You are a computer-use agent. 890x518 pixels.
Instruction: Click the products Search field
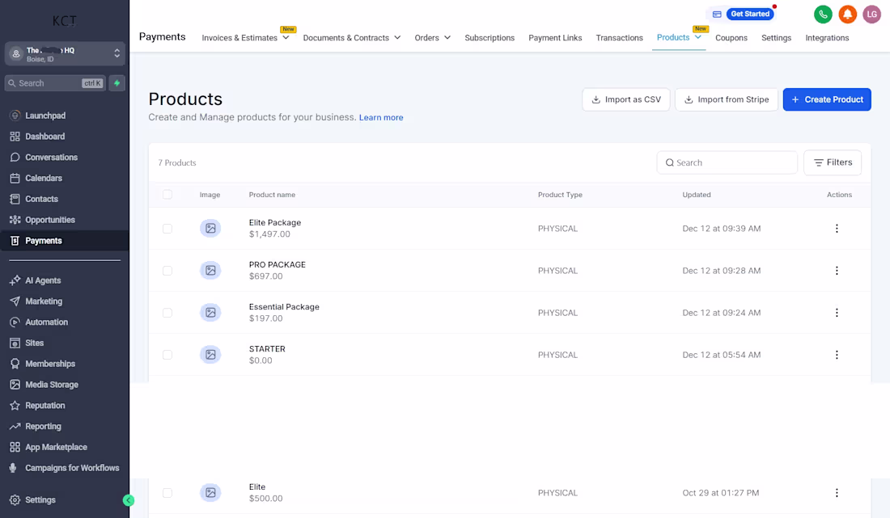[727, 162]
